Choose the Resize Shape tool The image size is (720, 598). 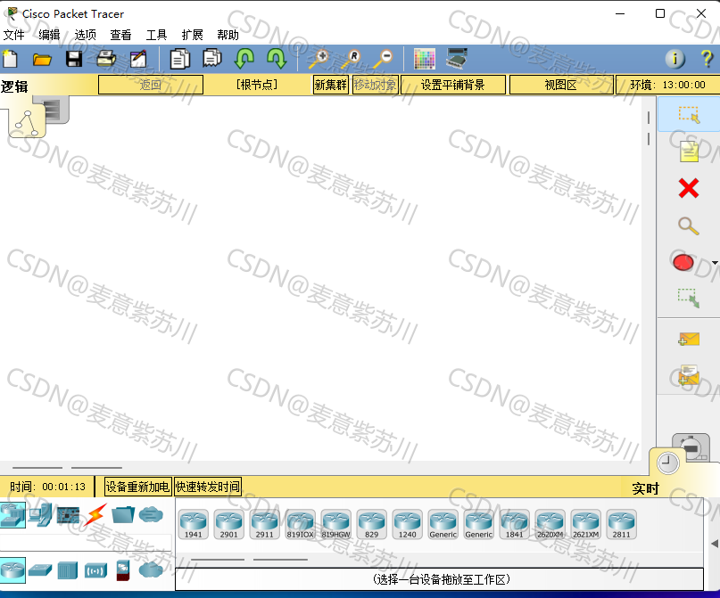pyautogui.click(x=689, y=298)
